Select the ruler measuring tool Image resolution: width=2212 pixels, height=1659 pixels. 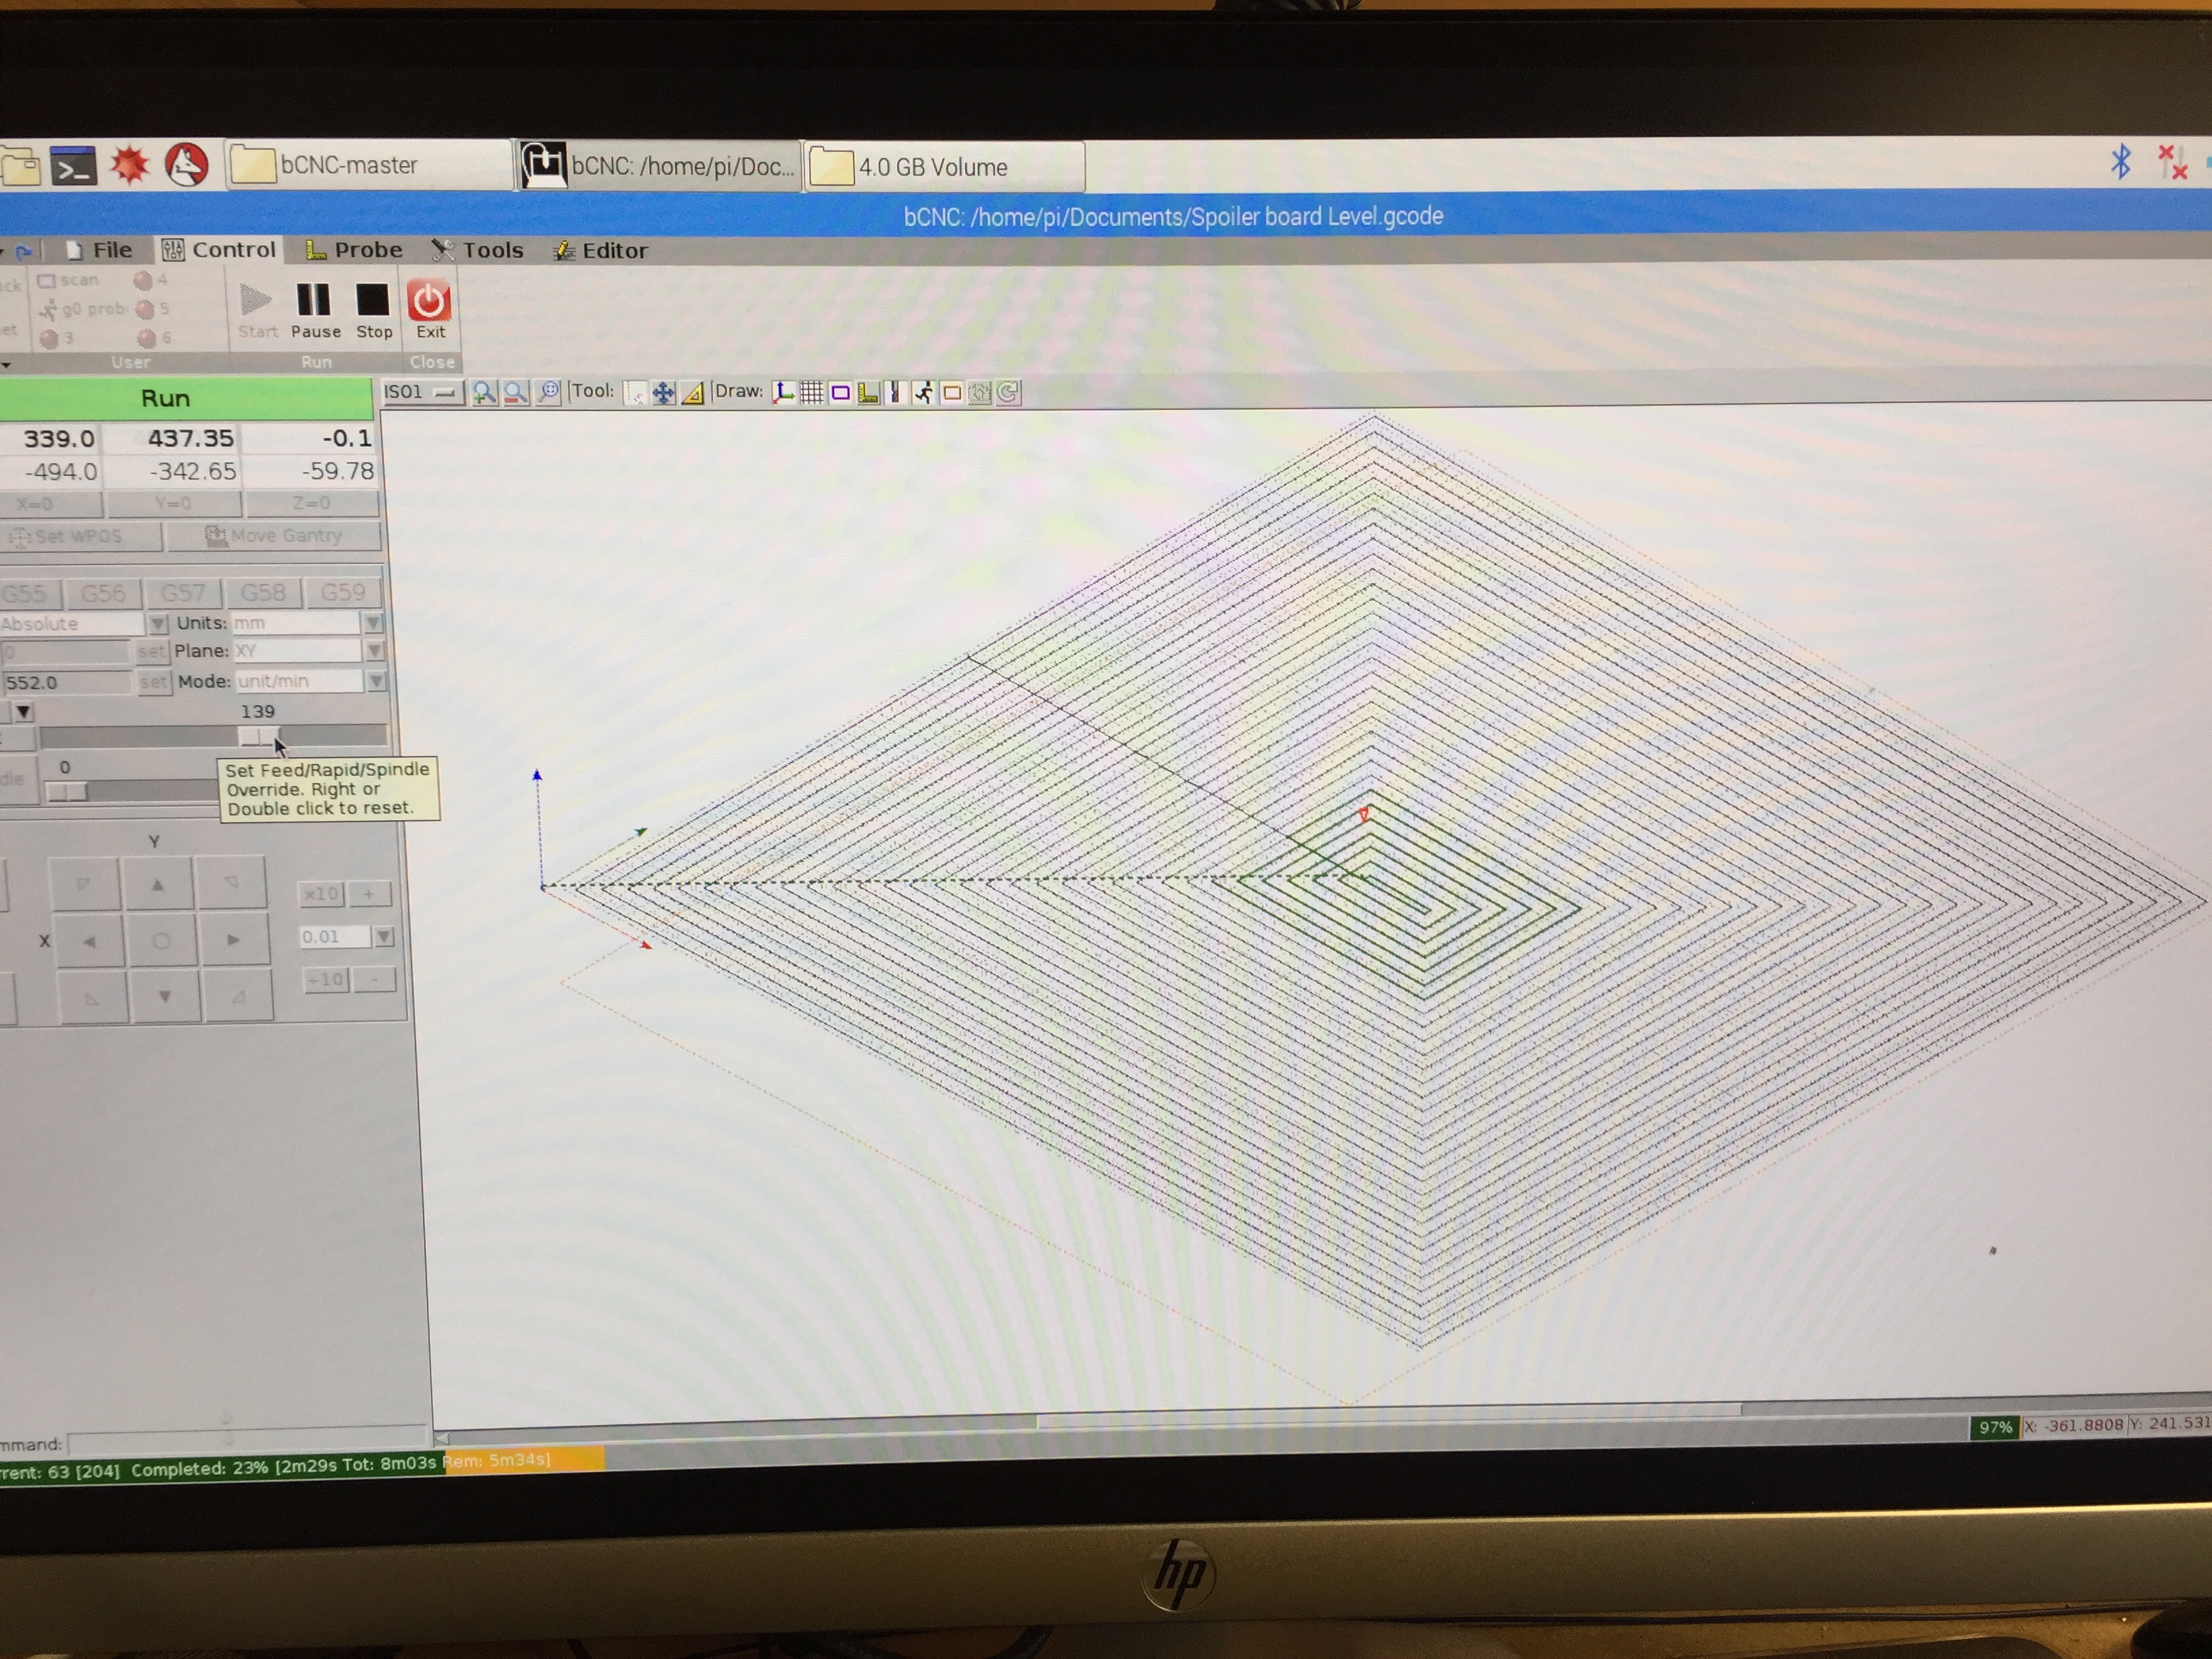pos(692,393)
